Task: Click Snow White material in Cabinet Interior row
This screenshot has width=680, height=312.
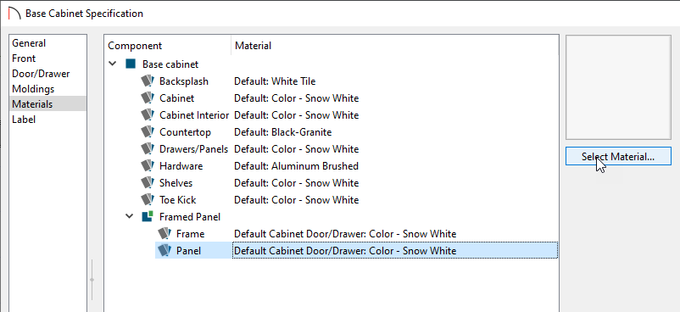Action: (x=297, y=115)
